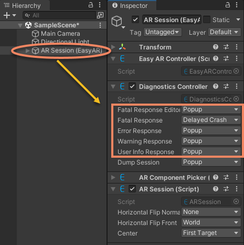This screenshot has width=244, height=245.
Task: Open presets for Diagnostics Controller
Action: coord(226,86)
